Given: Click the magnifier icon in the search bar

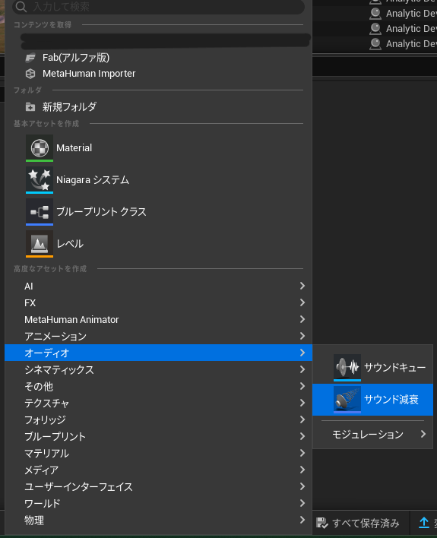Looking at the screenshot, I should 21,7.
